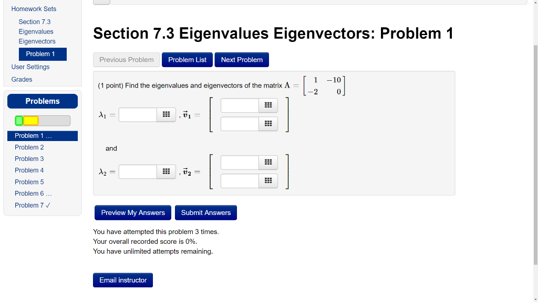Viewport: 538px width, 302px height.
Task: Open the keypad for v2's first entry
Action: pyautogui.click(x=268, y=162)
